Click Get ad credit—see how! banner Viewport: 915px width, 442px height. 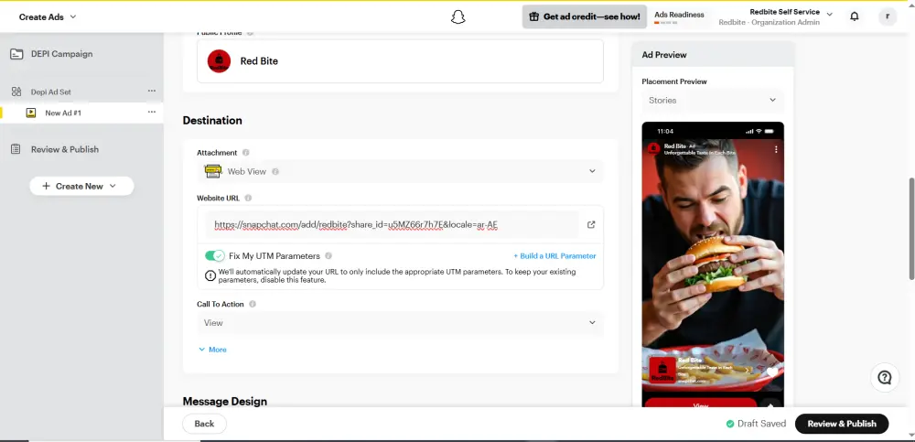tap(584, 17)
